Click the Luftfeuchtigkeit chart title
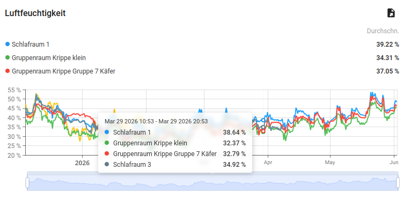This screenshot has height=199, width=404. pos(35,13)
